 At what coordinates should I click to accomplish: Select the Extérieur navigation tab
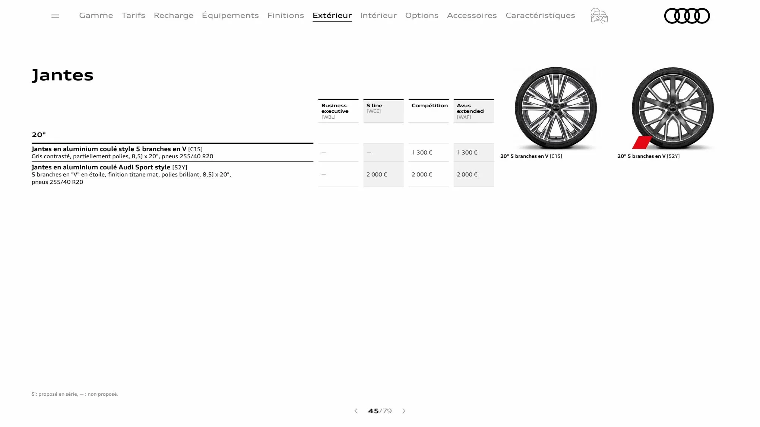coord(332,15)
